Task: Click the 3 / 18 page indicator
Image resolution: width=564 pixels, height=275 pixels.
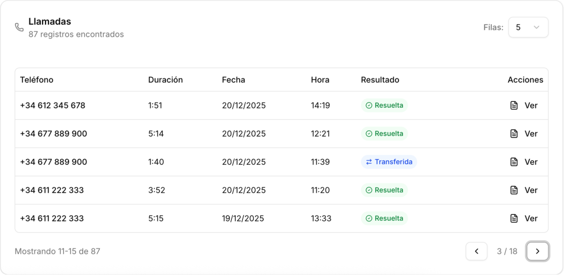Action: coord(507,251)
